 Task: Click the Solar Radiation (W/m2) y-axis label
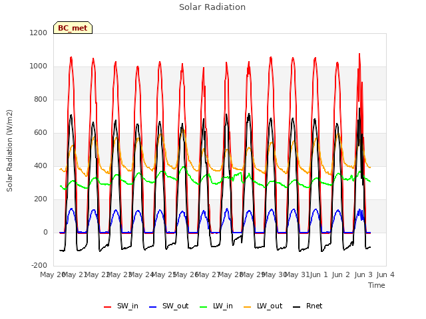(x=9, y=151)
